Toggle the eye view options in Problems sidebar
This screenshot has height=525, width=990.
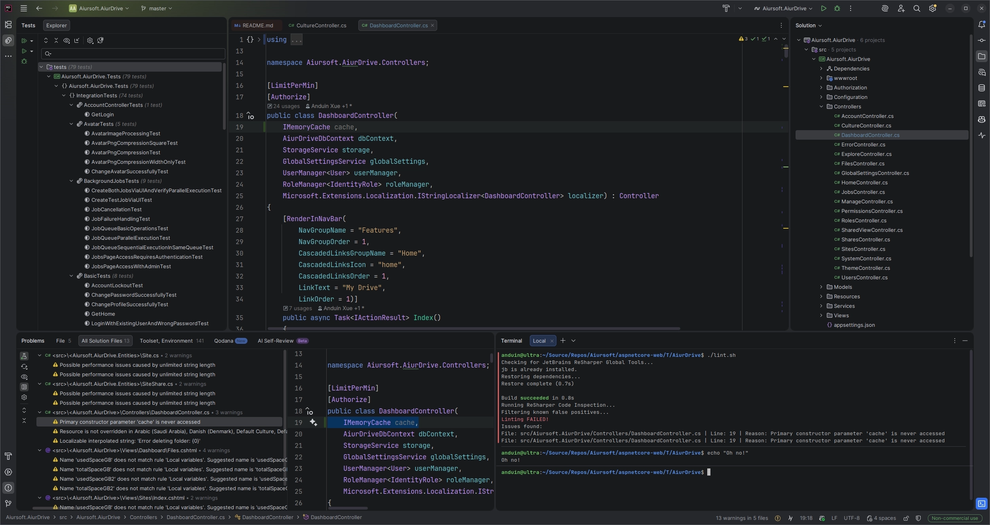pyautogui.click(x=24, y=377)
